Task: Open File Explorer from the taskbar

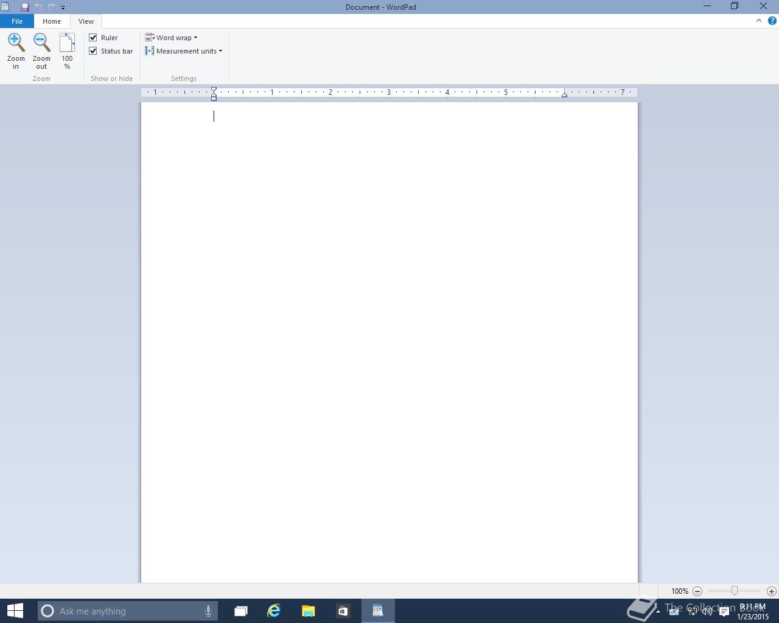Action: point(309,611)
